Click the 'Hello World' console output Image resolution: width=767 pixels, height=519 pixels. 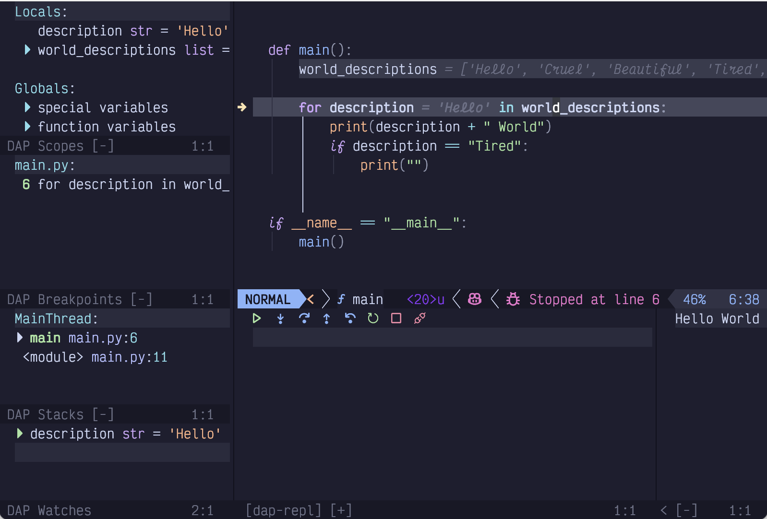click(x=717, y=318)
